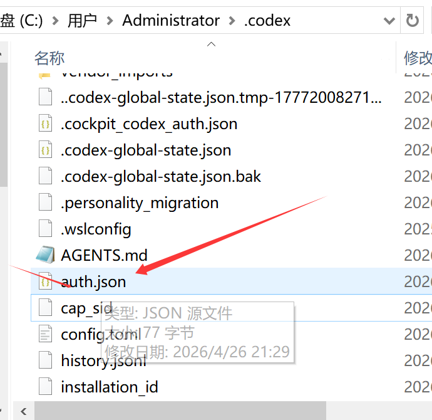
Task: Sort by the 修改 date column header
Action: tap(418, 58)
